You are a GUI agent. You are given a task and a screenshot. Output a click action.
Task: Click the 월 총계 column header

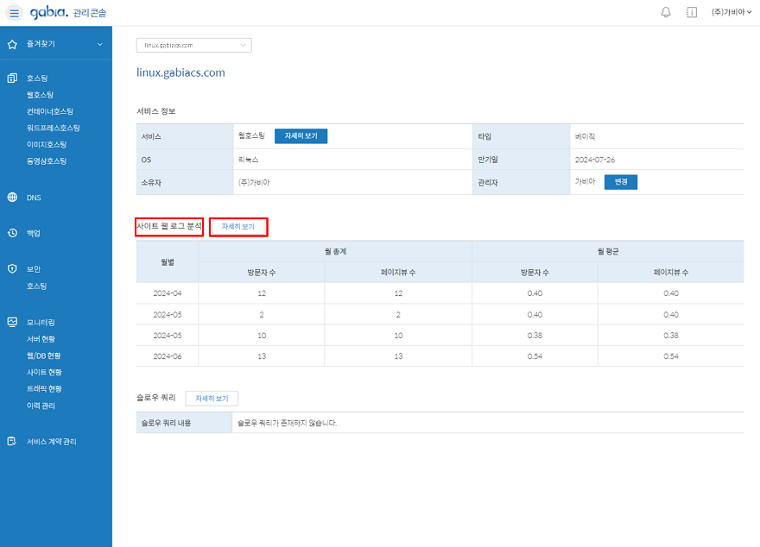click(x=335, y=252)
